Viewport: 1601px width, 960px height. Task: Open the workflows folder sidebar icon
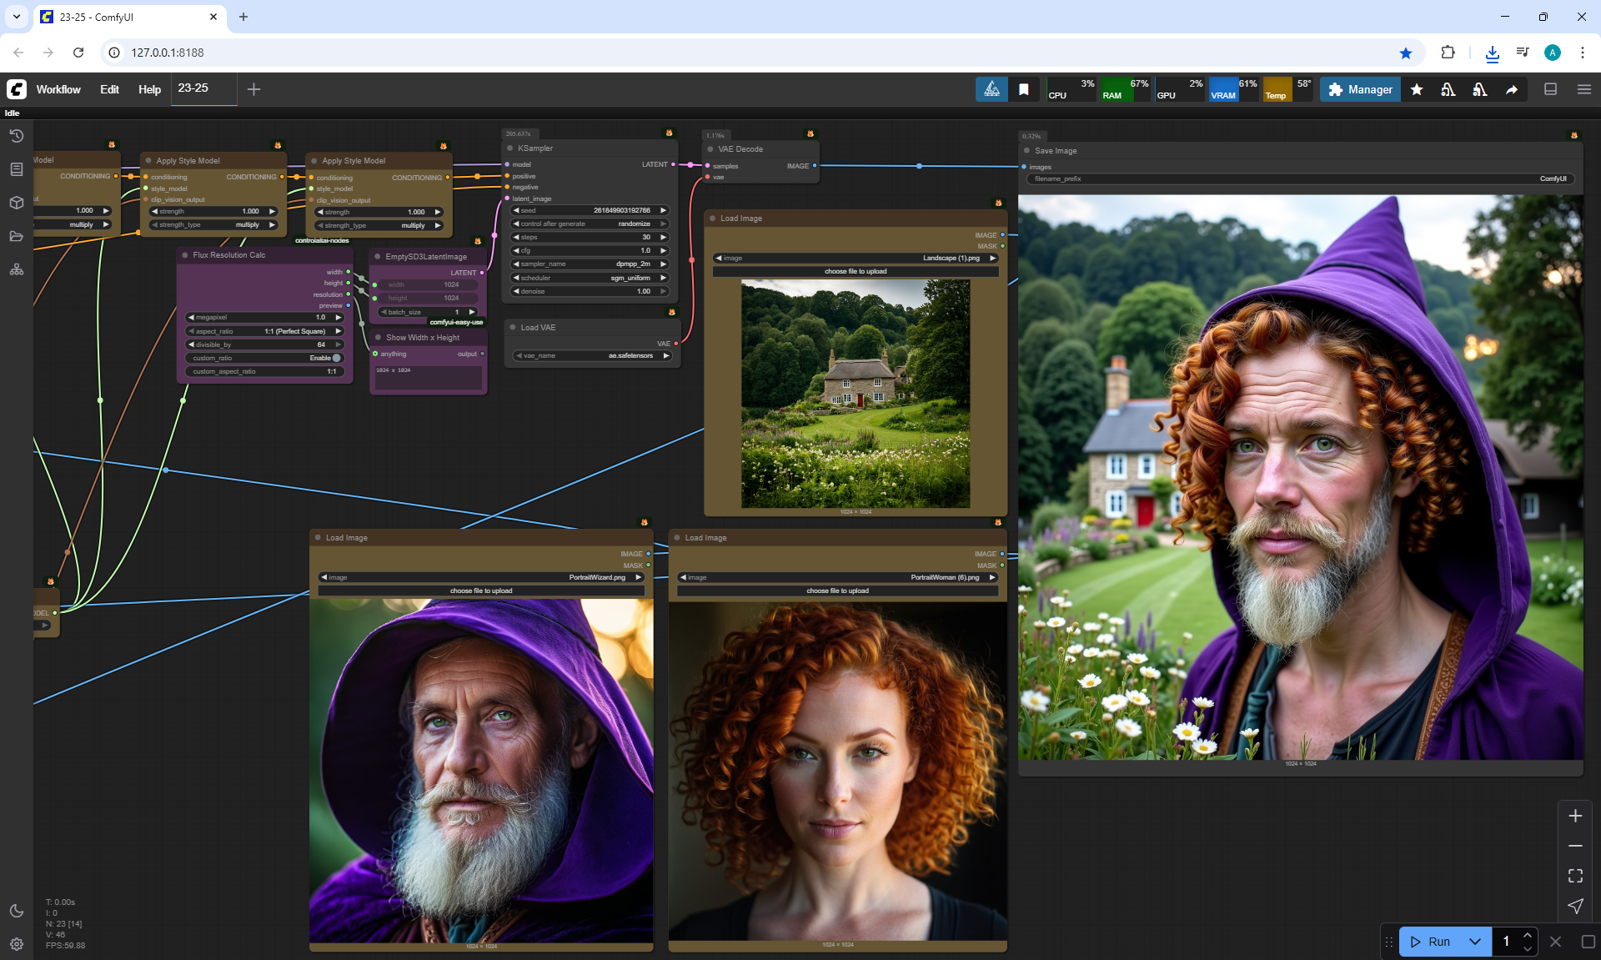16,236
